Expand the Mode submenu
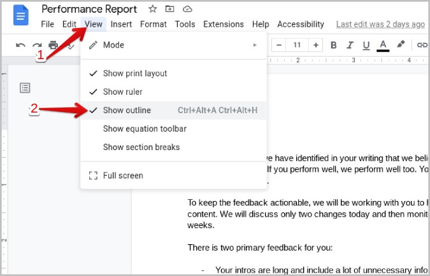This screenshot has width=430, height=276. [173, 45]
